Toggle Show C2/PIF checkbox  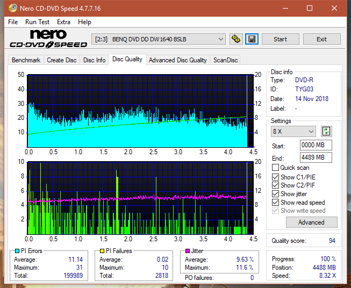coord(275,185)
